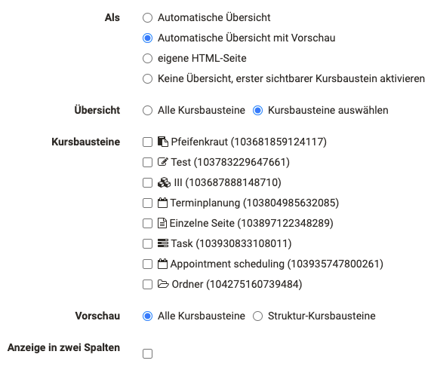Click the Pfeifenkraut course element icon
The height and width of the screenshot is (388, 434).
pos(163,142)
